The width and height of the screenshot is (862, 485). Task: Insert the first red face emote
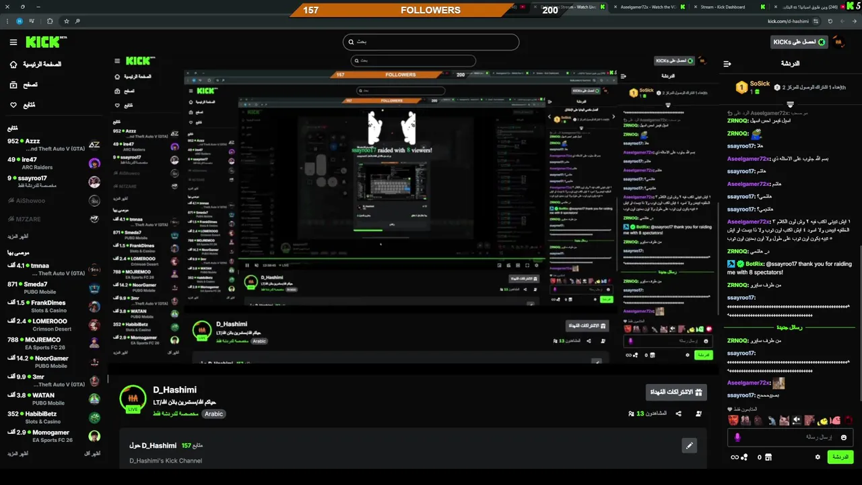tap(733, 420)
